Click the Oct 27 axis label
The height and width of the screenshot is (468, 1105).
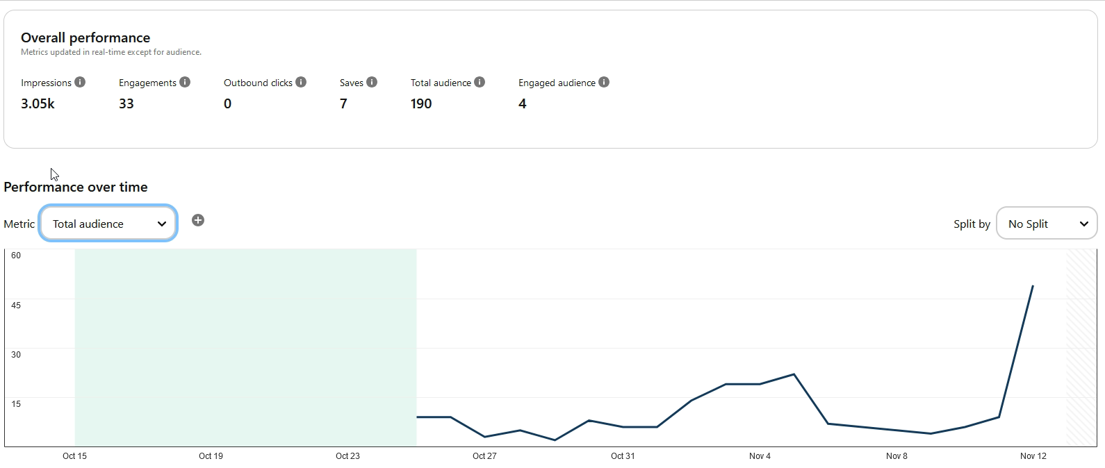pos(484,456)
